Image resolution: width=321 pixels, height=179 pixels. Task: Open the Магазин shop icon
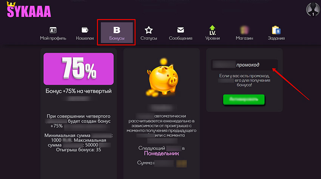(244, 30)
